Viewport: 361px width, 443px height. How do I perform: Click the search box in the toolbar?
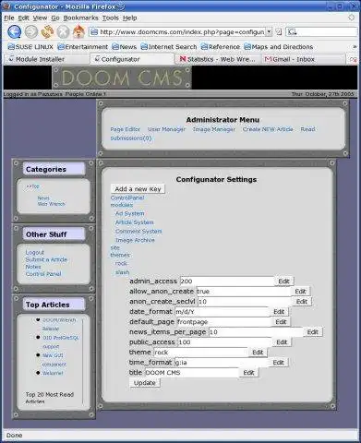coord(322,31)
